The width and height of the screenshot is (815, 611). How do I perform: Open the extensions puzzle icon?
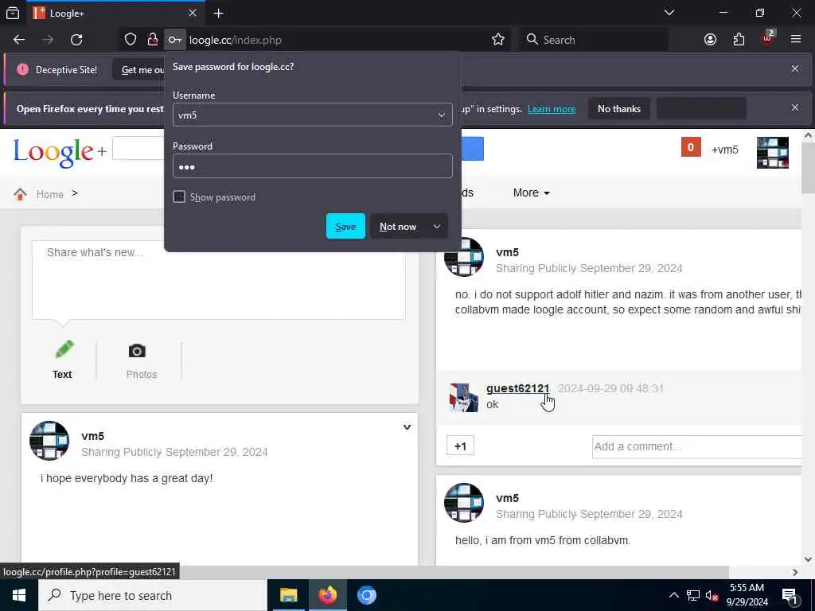point(739,40)
